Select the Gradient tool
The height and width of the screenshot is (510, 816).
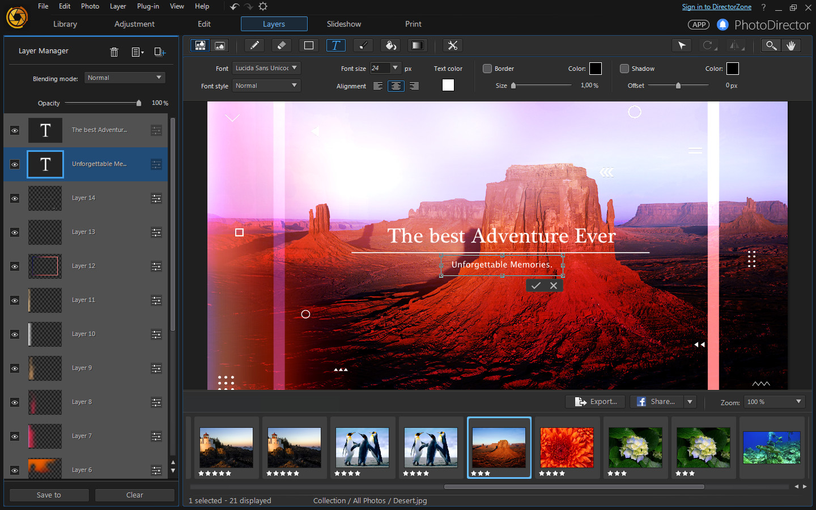coord(418,45)
